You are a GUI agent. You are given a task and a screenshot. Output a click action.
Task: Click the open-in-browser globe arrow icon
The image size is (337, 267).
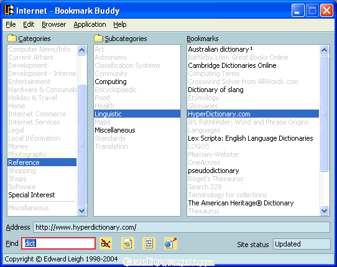click(x=170, y=243)
